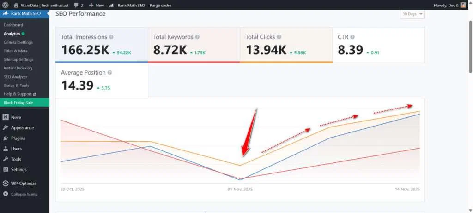Click the WP-Optimize icon
This screenshot has width=473, height=213.
click(x=6, y=183)
